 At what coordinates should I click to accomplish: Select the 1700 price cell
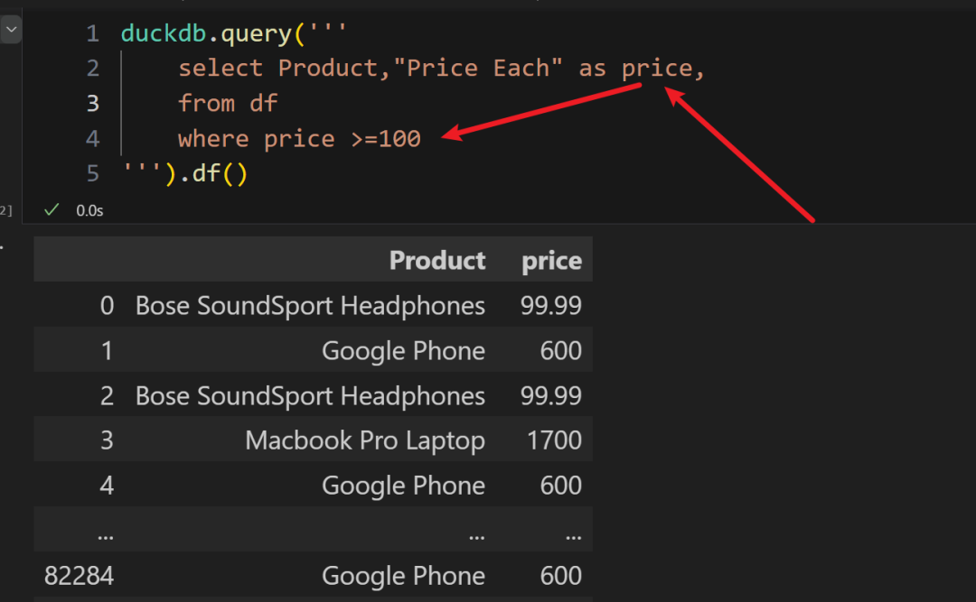click(554, 440)
